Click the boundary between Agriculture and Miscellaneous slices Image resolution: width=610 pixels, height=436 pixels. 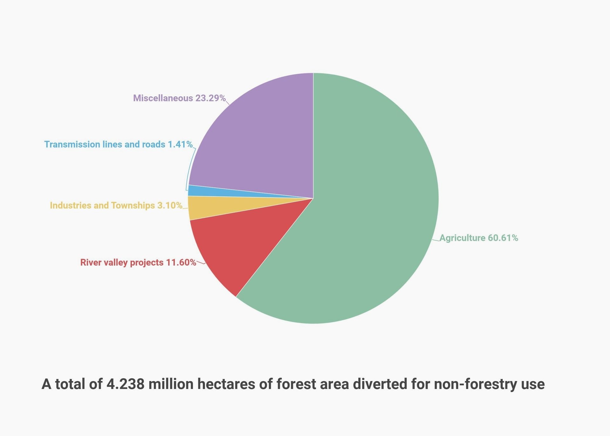point(313,135)
